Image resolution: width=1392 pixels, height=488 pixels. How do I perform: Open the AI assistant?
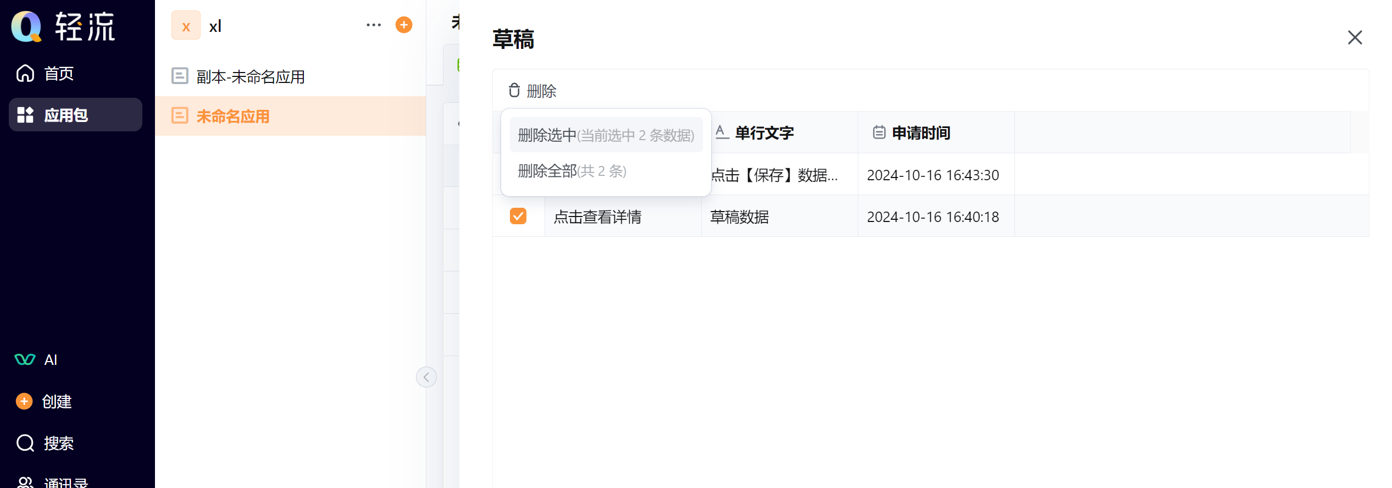coord(36,360)
